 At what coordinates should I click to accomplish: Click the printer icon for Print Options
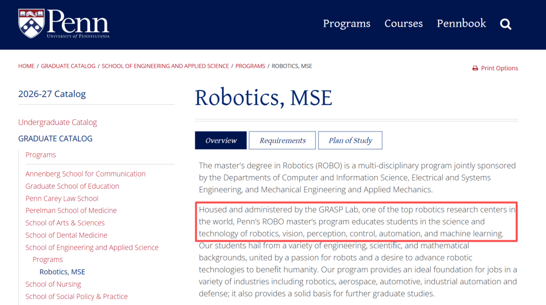(x=475, y=68)
